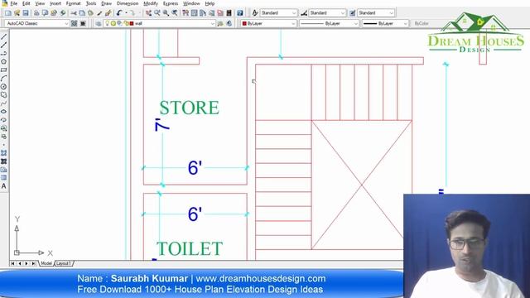Click the Workspace Settings icon
Viewport: 530px width, 298px height.
[74, 23]
